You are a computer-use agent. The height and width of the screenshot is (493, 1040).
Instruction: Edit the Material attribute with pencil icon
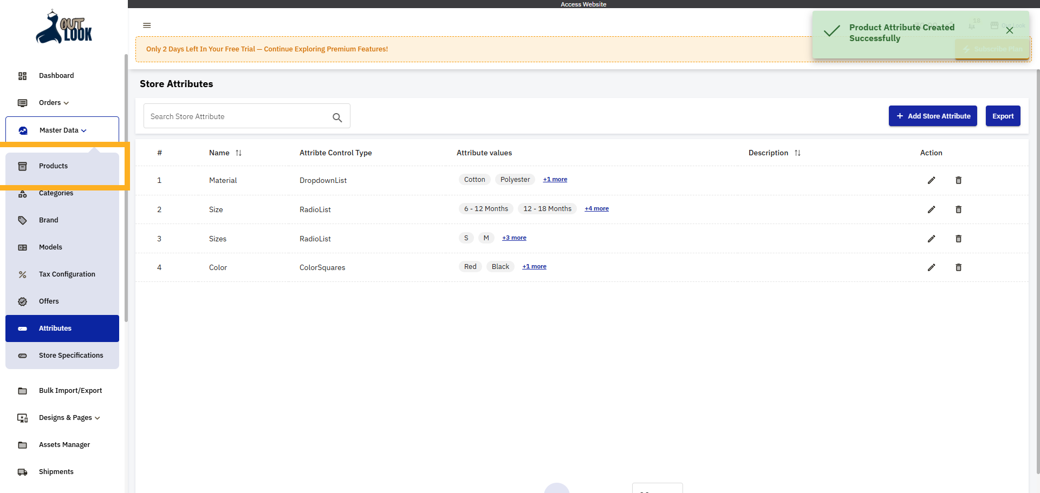tap(932, 180)
